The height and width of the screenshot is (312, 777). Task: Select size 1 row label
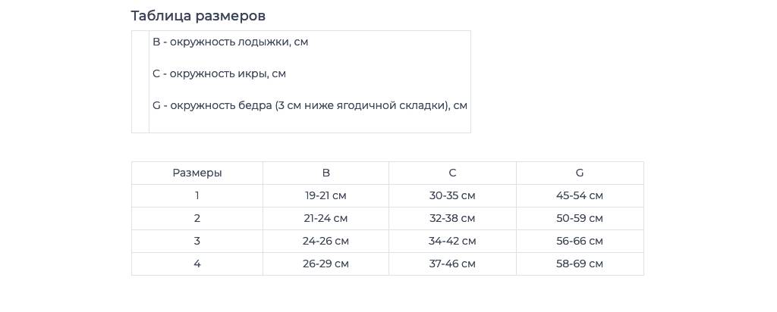click(197, 196)
